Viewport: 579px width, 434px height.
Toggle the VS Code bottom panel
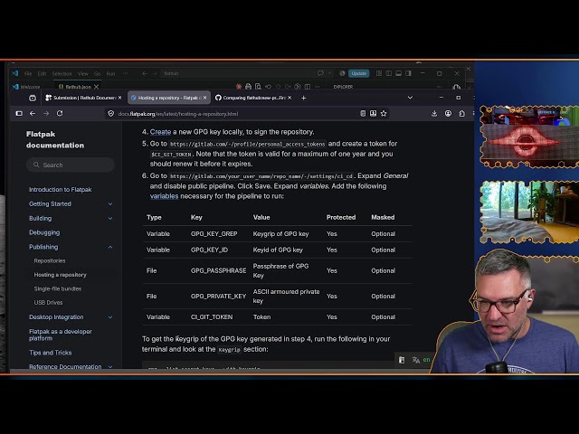pos(398,73)
